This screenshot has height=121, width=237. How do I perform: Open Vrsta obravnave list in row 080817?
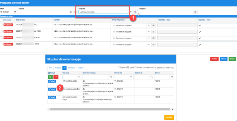(x=154, y=32)
